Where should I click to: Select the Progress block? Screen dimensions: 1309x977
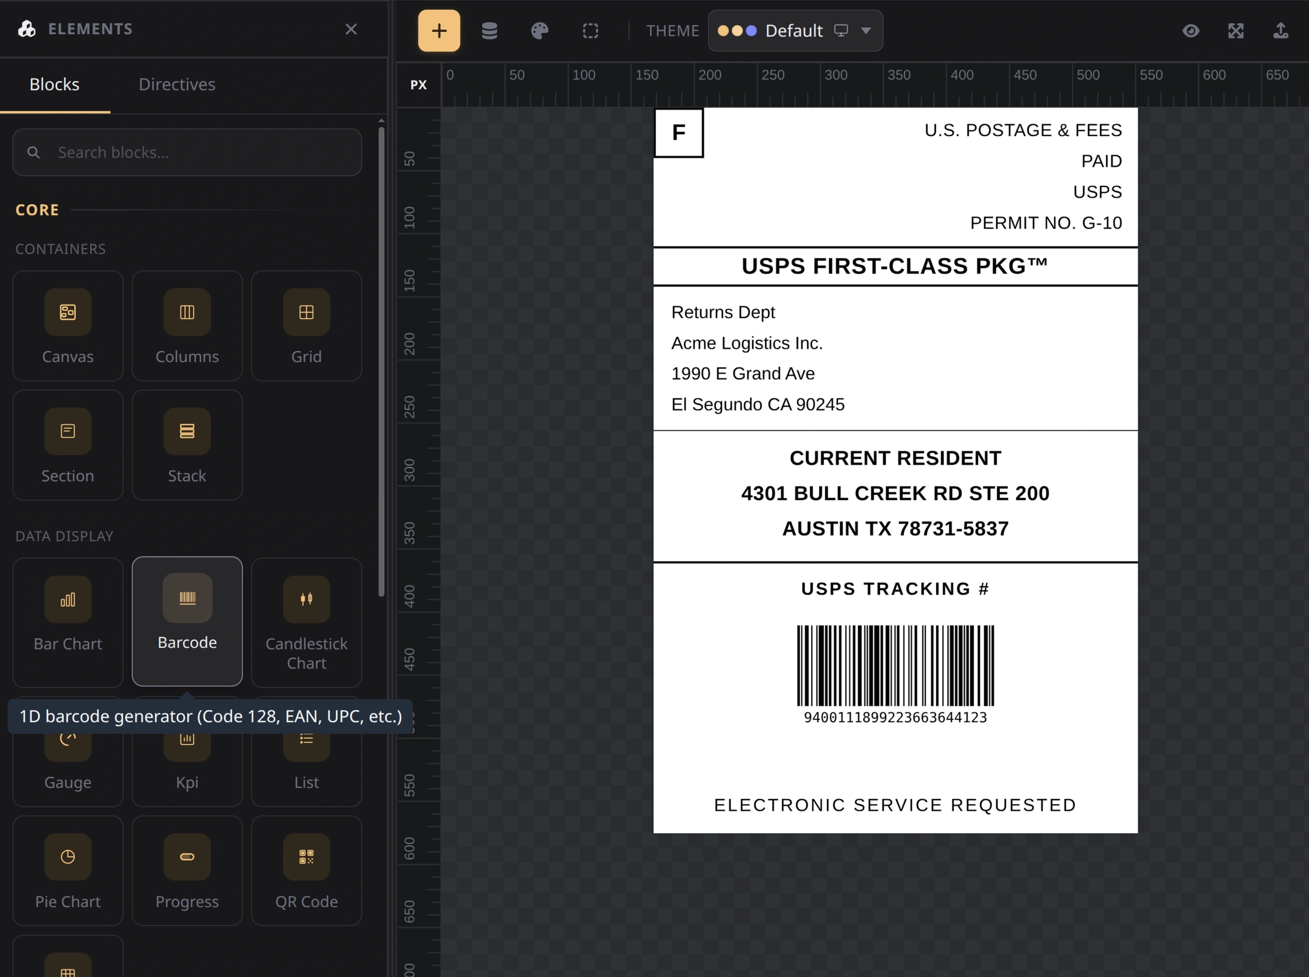tap(187, 870)
